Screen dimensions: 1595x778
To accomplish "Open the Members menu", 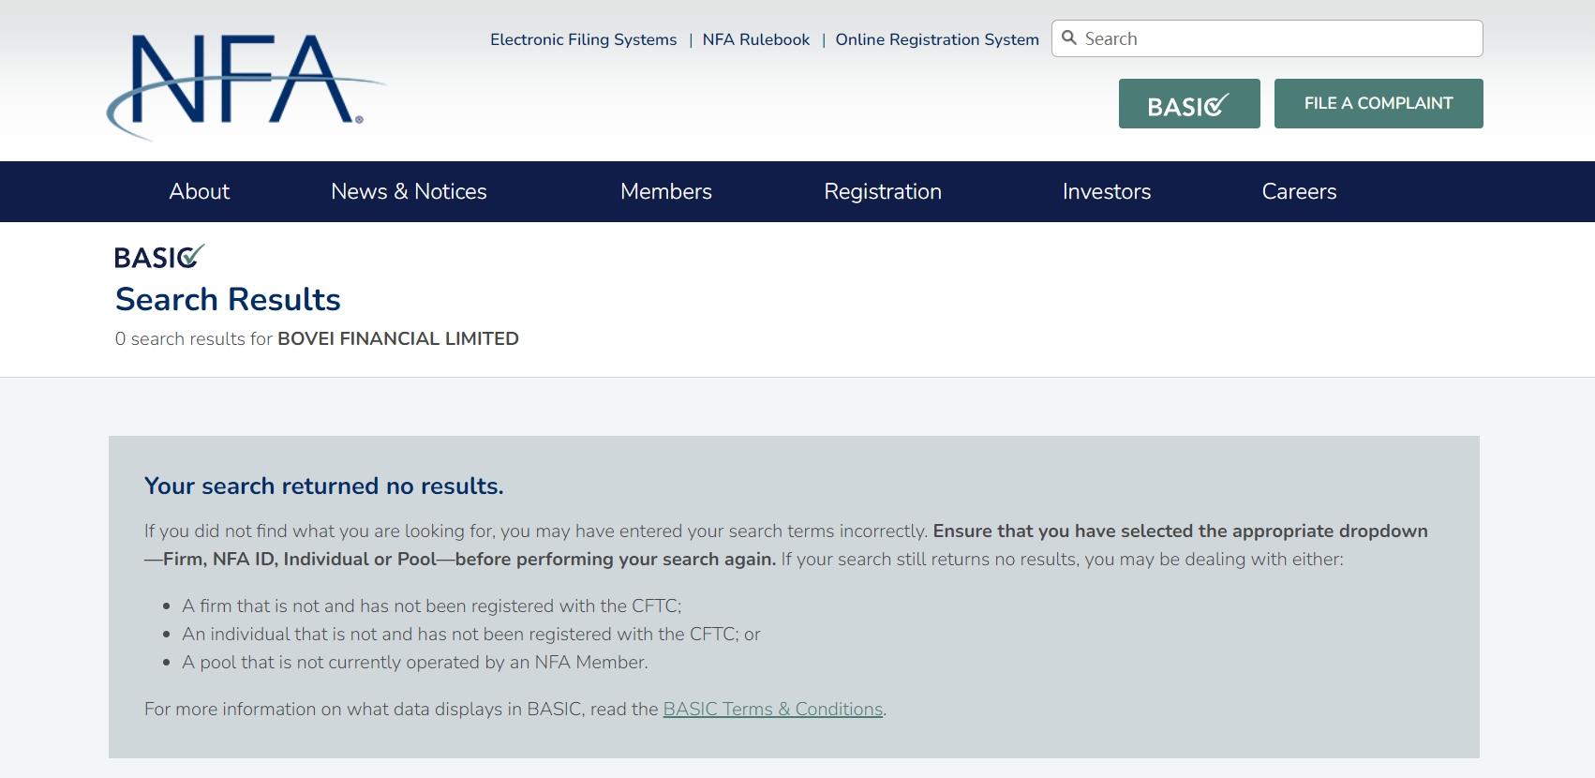I will coord(666,191).
